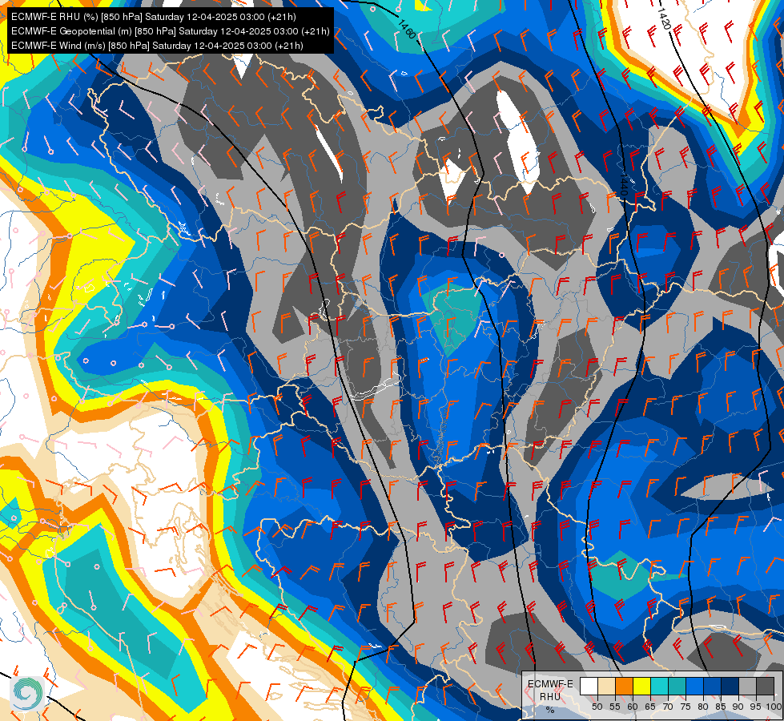Select the bright blue 75-80% legend swatch
The image size is (784, 721).
694,686
